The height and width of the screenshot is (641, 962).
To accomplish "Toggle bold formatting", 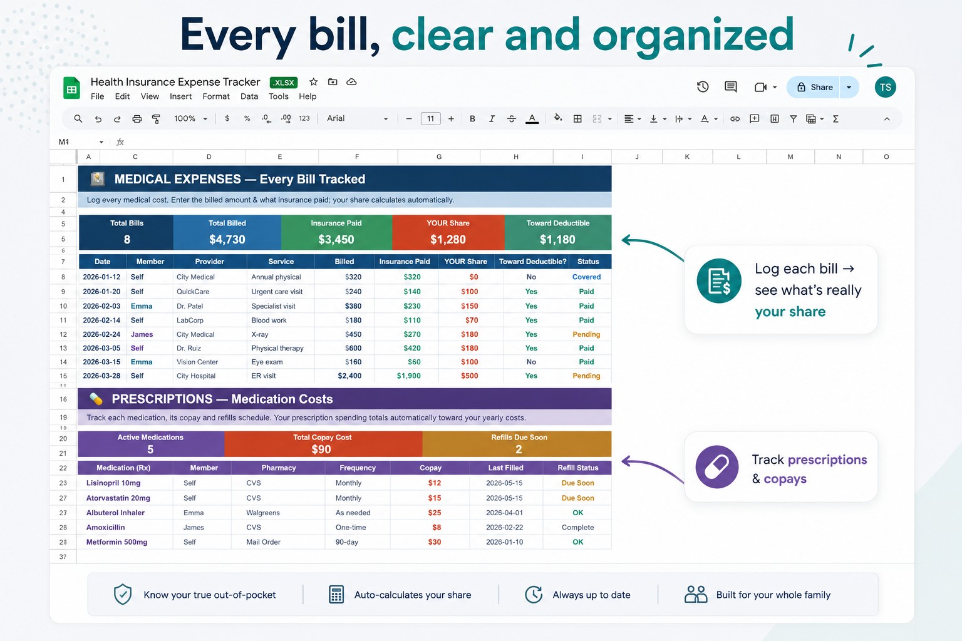I will coord(472,118).
